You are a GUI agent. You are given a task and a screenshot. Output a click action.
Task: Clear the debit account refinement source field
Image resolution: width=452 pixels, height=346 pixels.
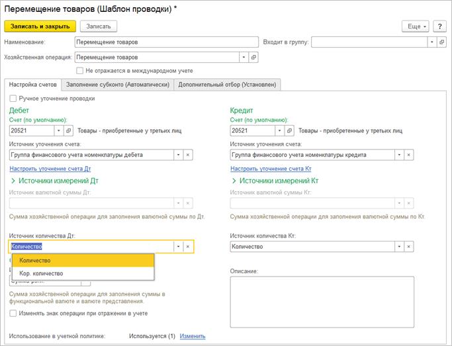click(188, 155)
